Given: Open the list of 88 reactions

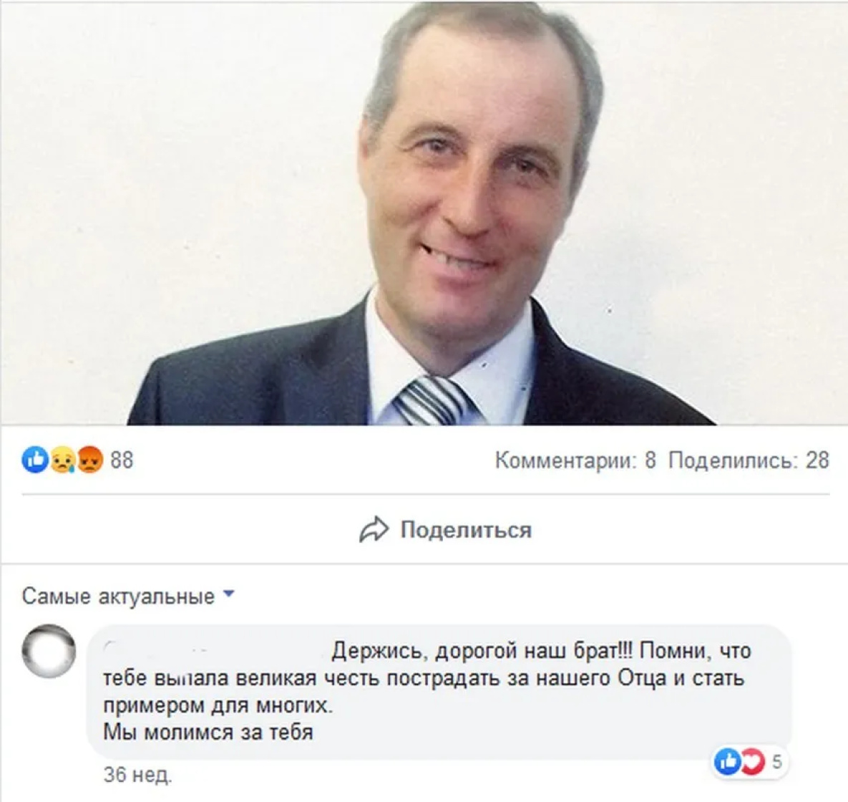Looking at the screenshot, I should click(77, 460).
